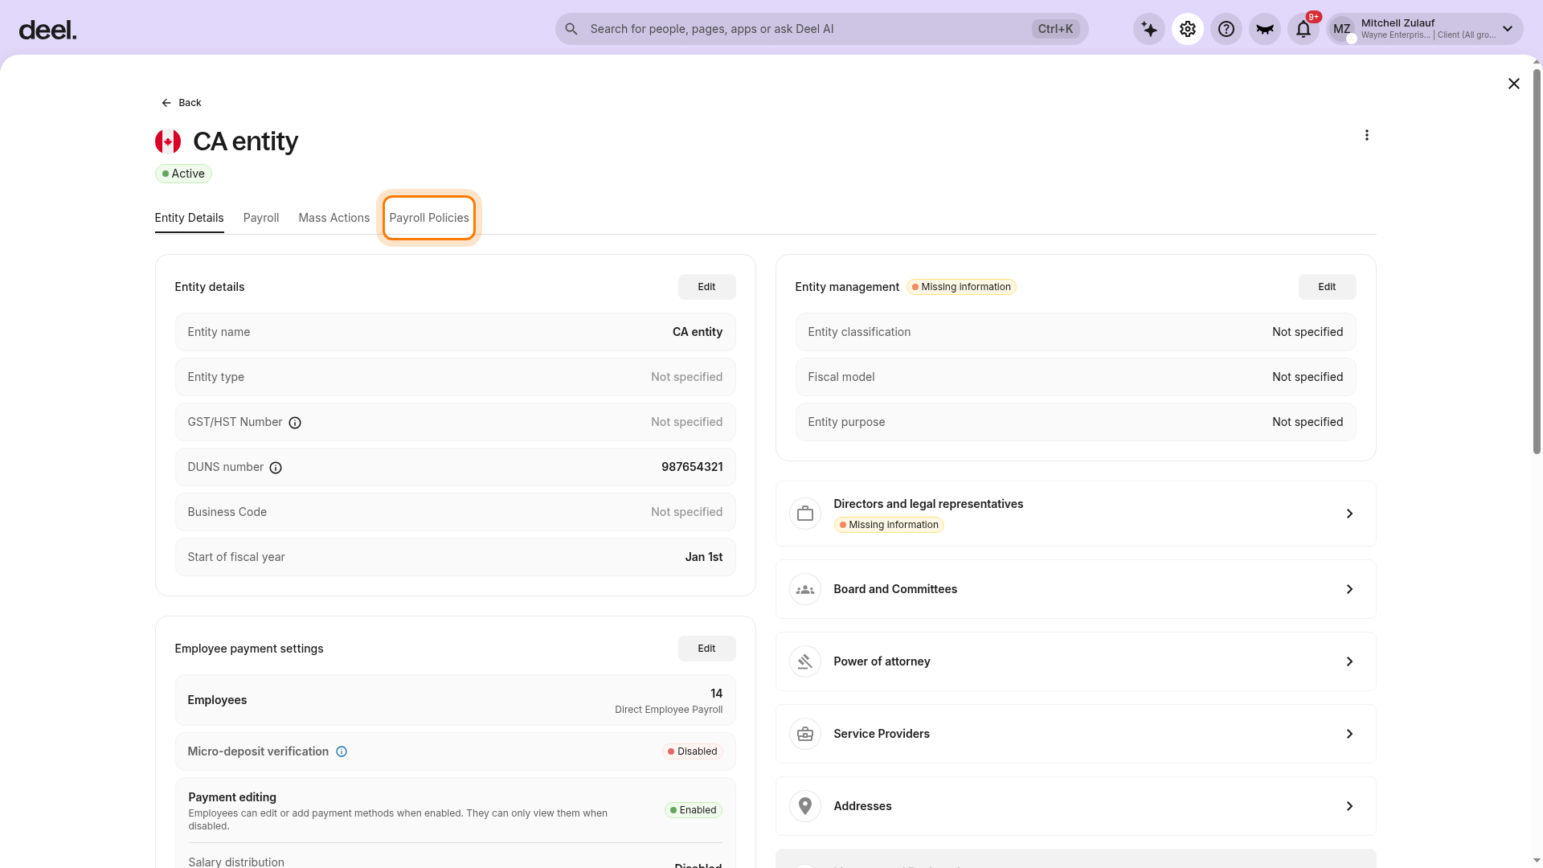Click Missing information badge under Directors
The width and height of the screenshot is (1543, 868).
(889, 525)
